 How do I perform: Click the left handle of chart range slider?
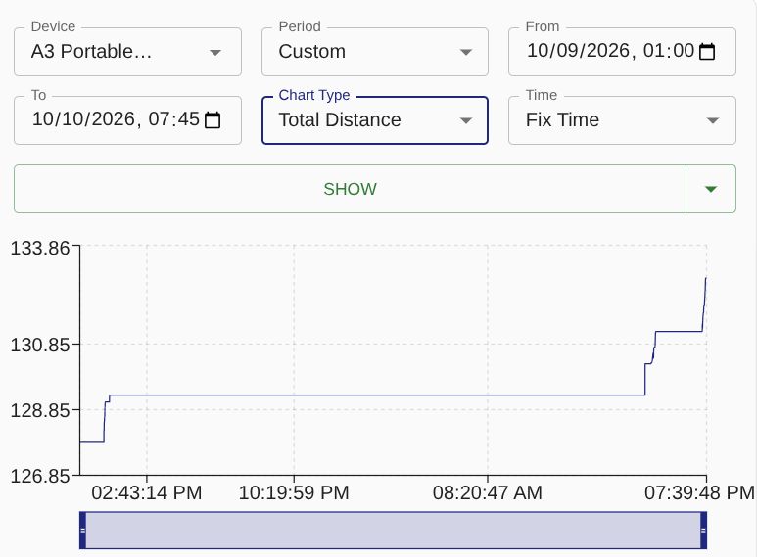[x=82, y=530]
